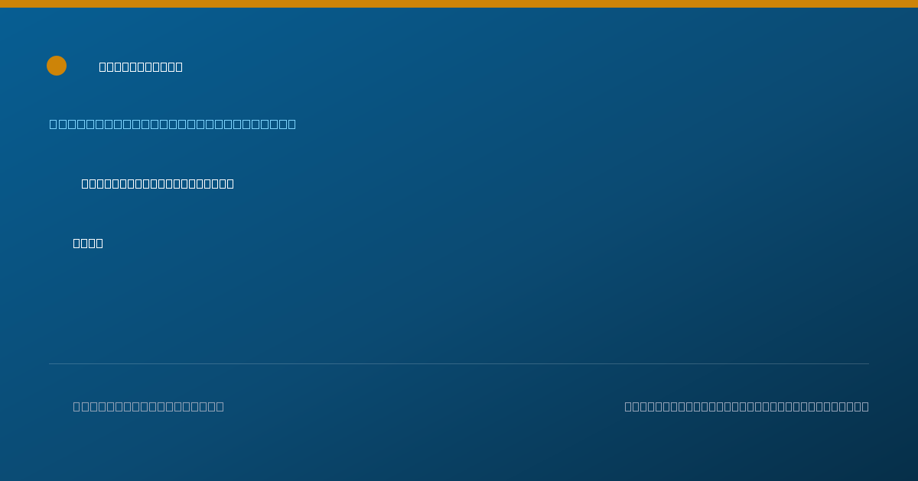The height and width of the screenshot is (481, 918).
Task: Select the white title text beside orange circle
Action: (141, 66)
